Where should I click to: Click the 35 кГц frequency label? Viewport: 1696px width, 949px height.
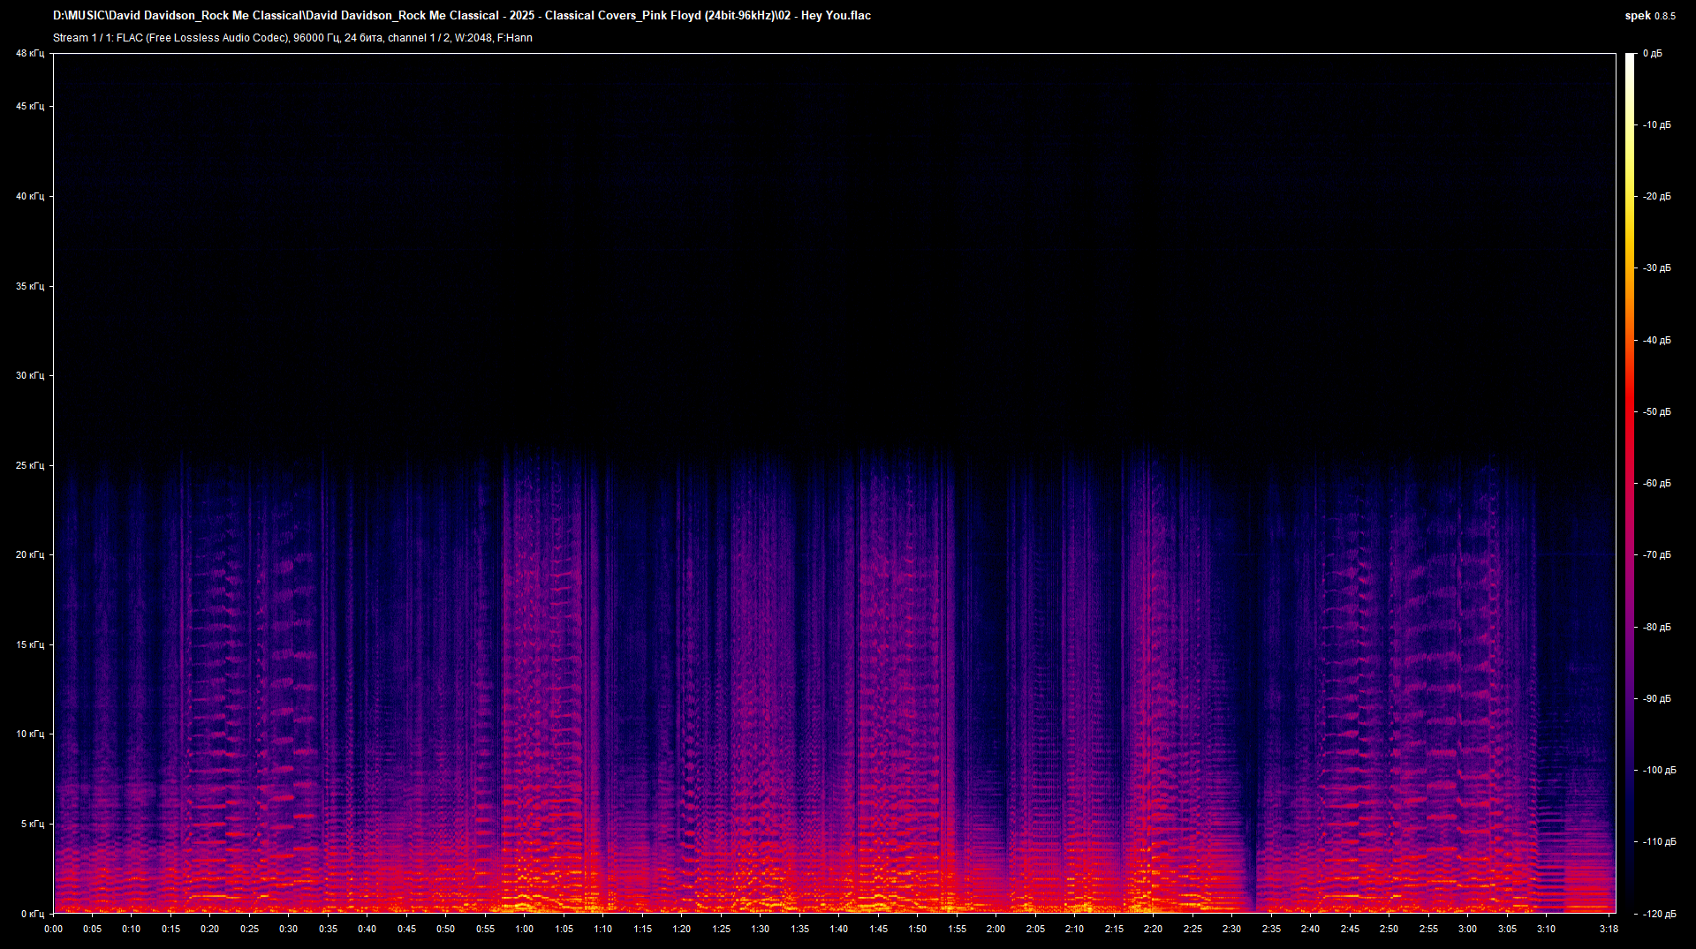point(30,286)
